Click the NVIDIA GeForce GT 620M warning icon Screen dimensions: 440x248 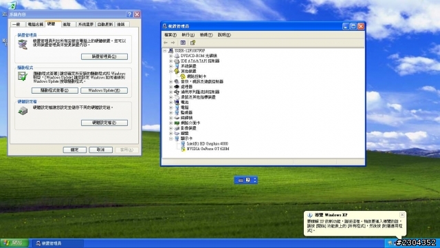[183, 149]
